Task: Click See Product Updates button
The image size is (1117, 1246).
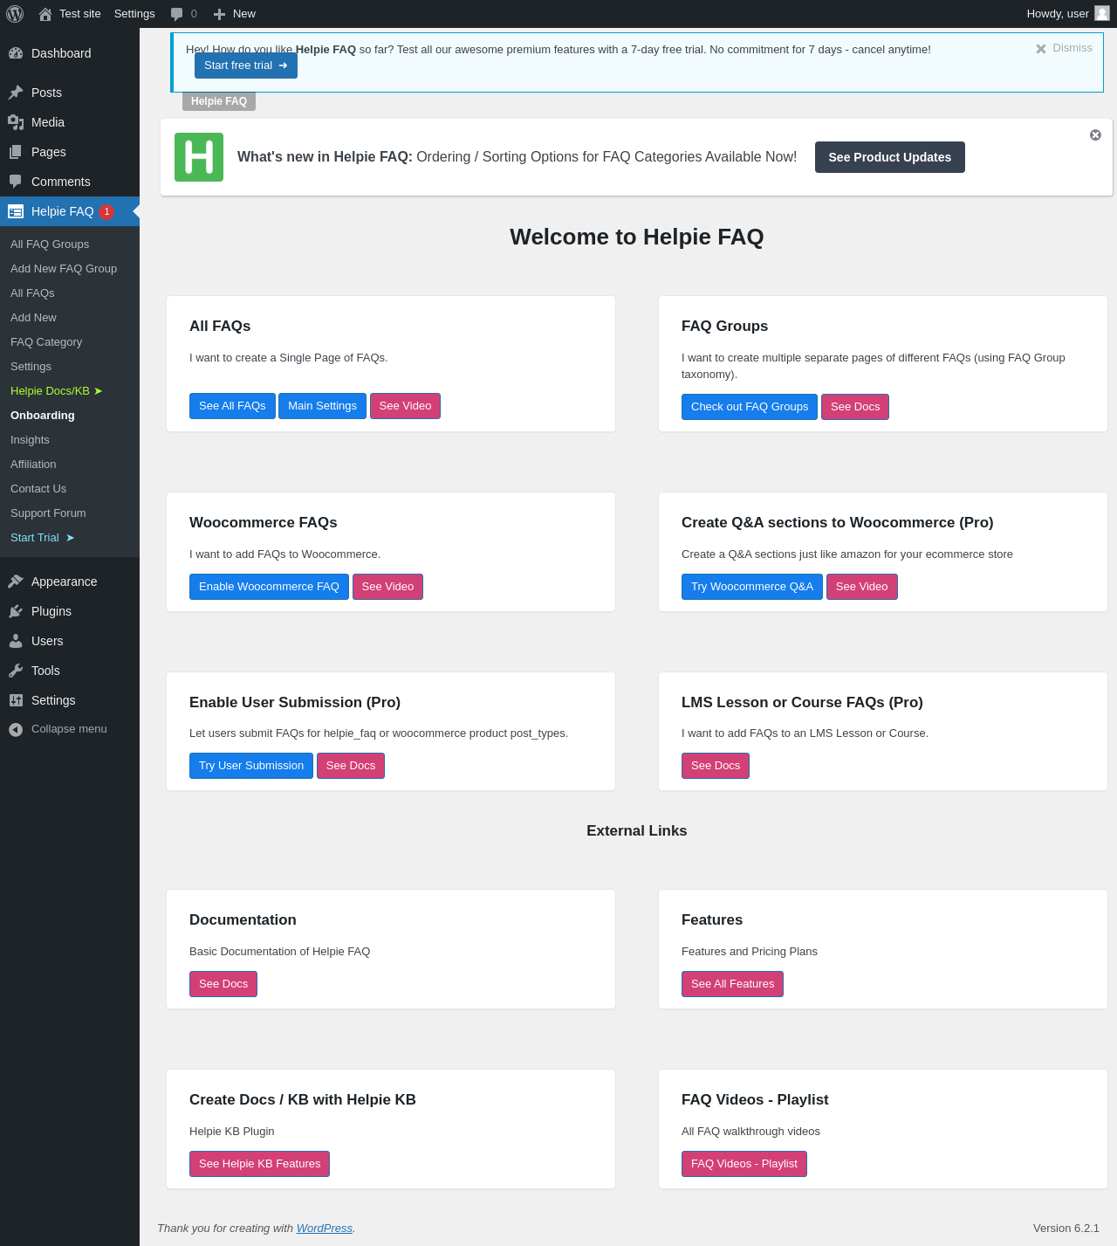Action: [890, 157]
